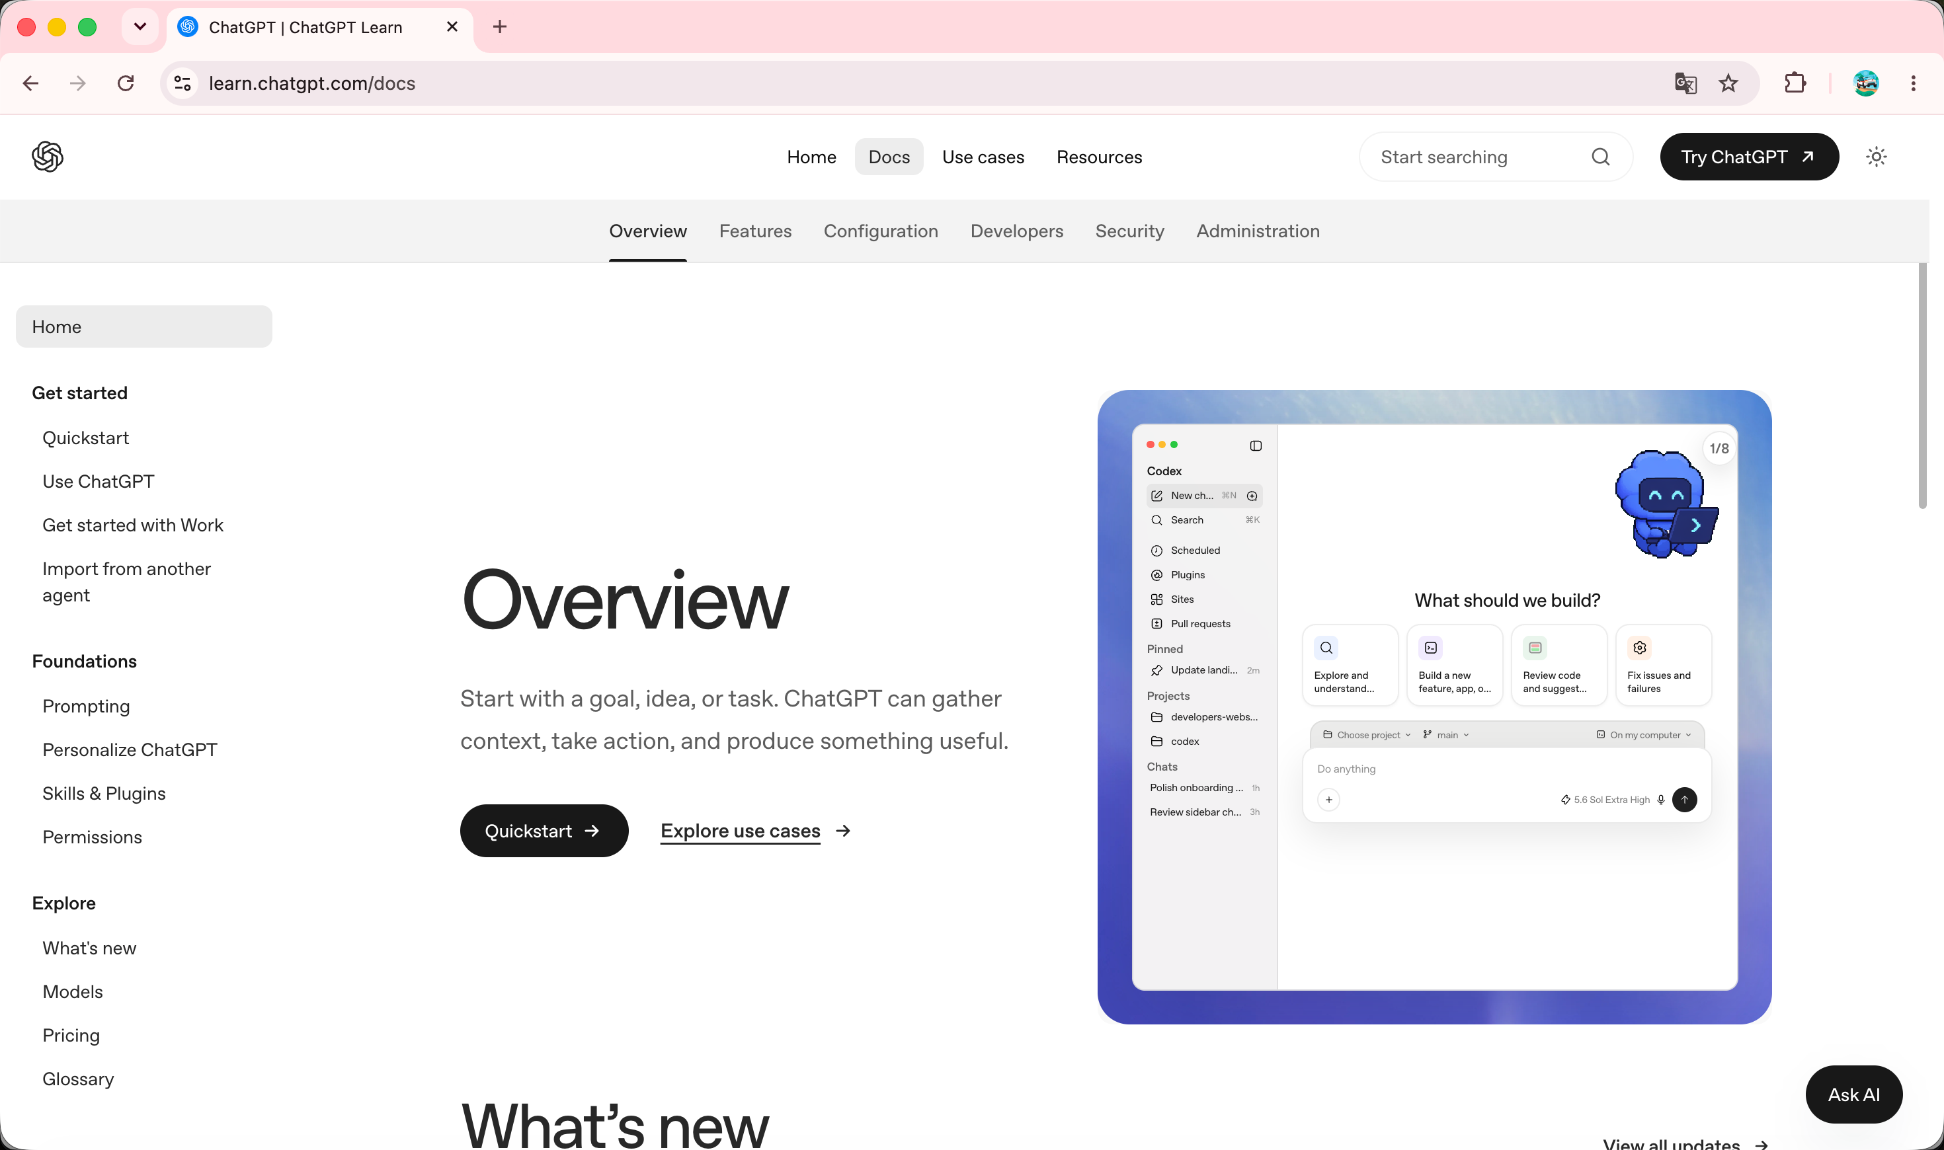This screenshot has width=1944, height=1150.
Task: Select the Explore and understand card
Action: 1350,665
